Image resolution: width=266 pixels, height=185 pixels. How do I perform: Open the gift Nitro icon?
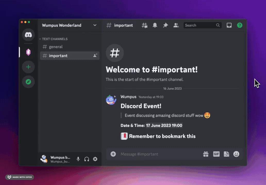(206, 154)
